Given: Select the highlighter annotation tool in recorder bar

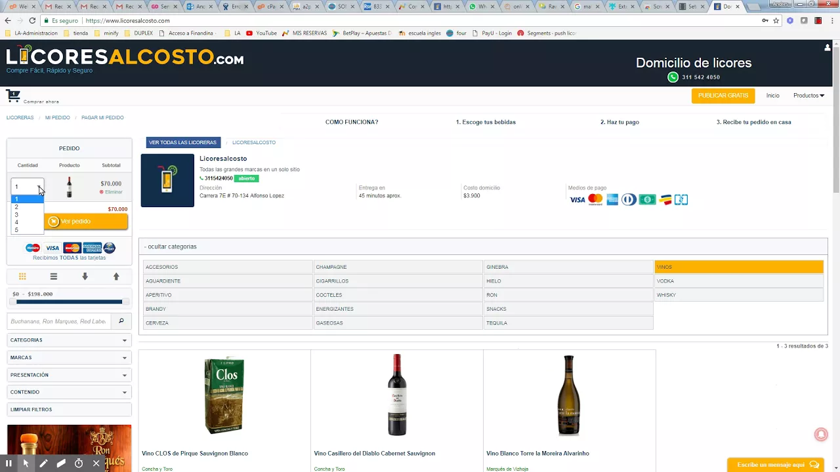Looking at the screenshot, I should pos(61,463).
